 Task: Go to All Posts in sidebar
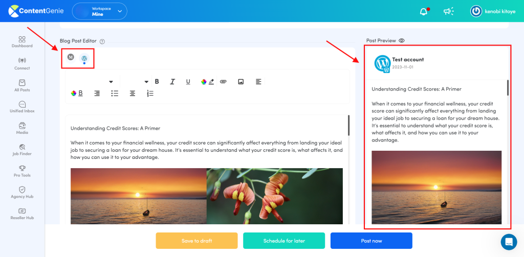tap(22, 86)
